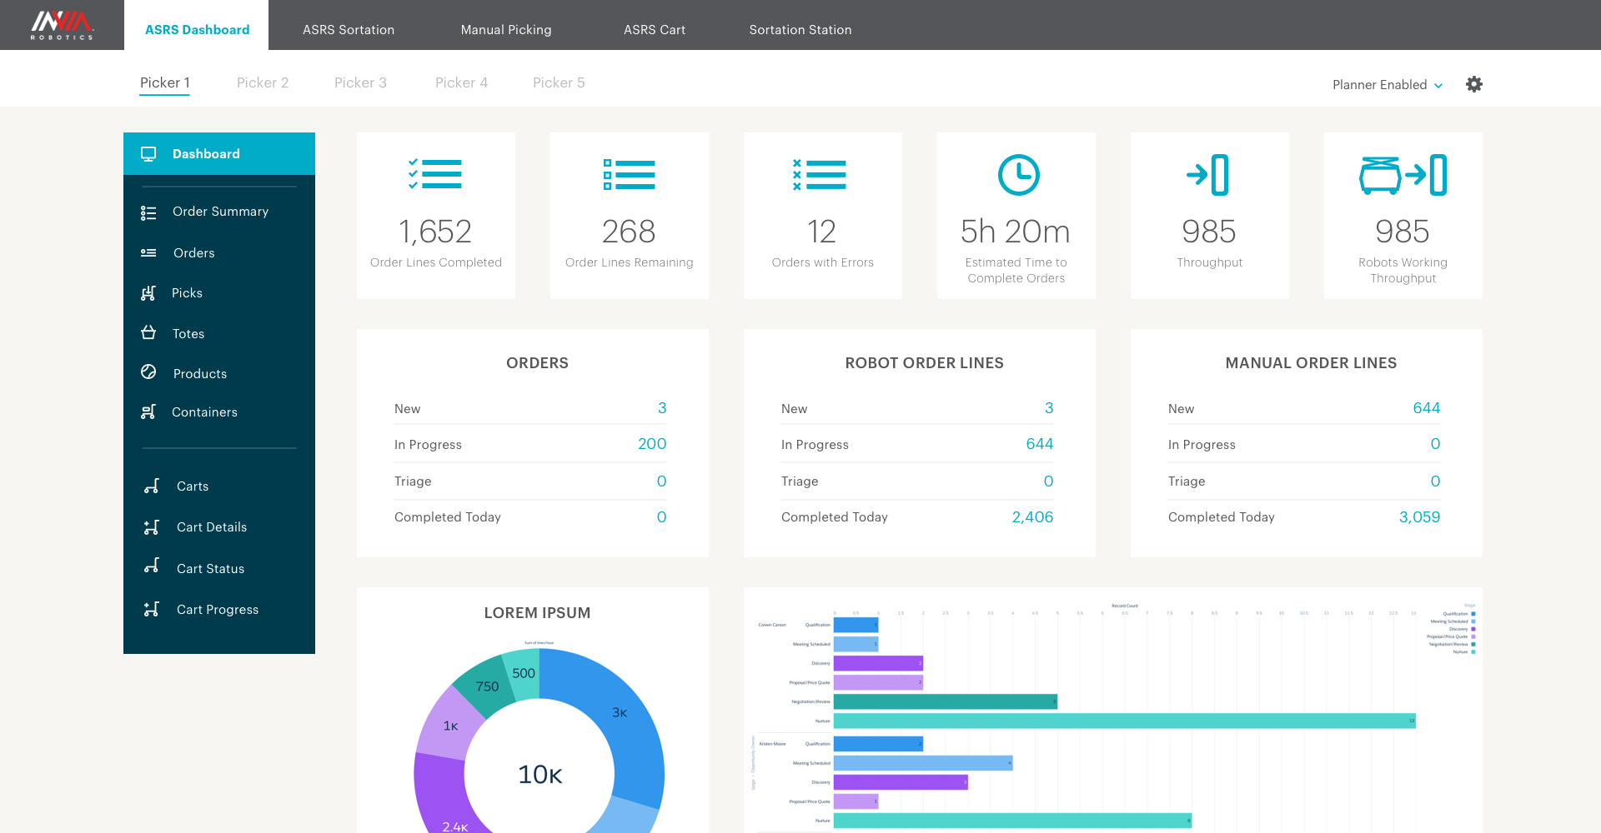Open the ASRS Cart tab
This screenshot has width=1601, height=833.
[655, 30]
